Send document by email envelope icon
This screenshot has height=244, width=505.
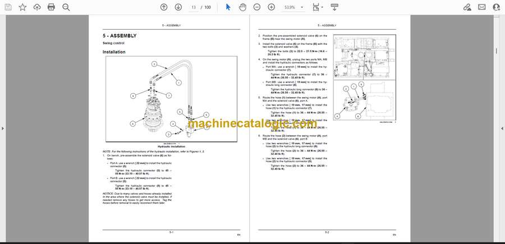[482, 7]
